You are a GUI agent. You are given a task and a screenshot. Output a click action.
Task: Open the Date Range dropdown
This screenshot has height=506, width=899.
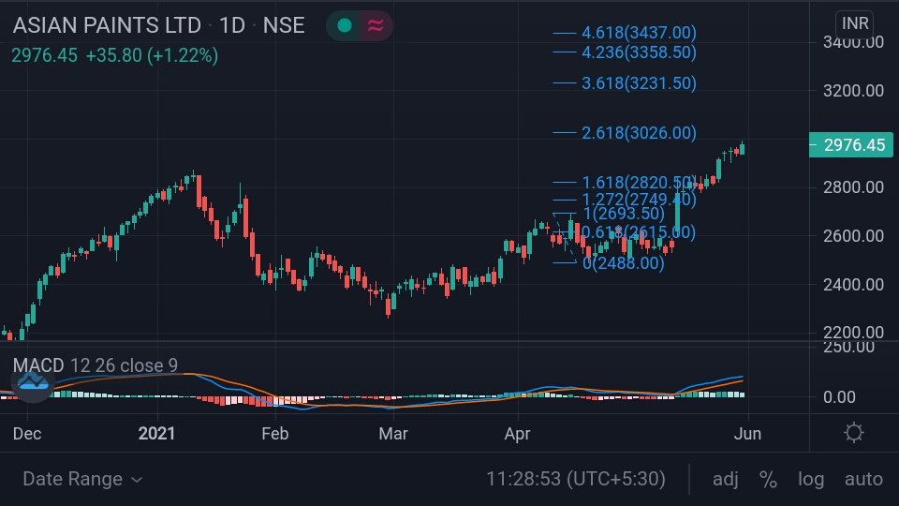(82, 479)
